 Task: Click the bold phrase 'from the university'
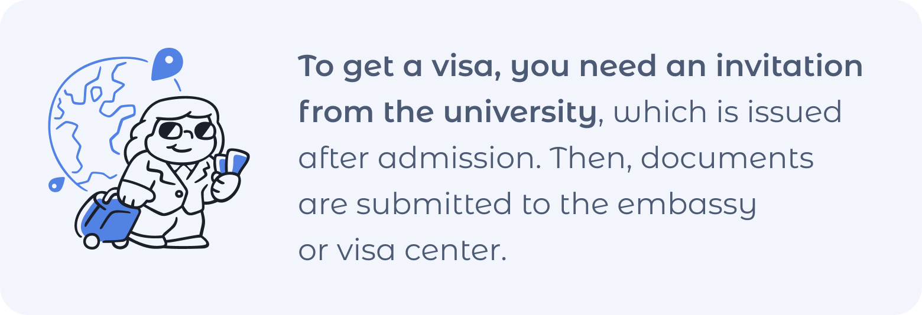[447, 112]
